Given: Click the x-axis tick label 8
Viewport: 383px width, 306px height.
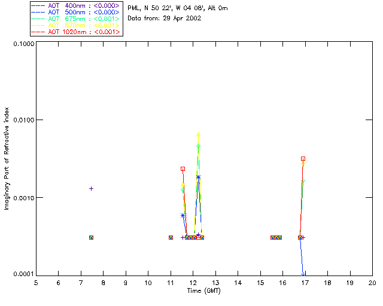Looking at the screenshot, I should 104,283.
